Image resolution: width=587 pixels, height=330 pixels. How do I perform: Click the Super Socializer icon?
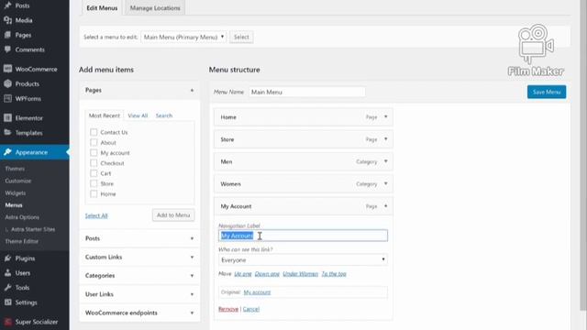7,322
